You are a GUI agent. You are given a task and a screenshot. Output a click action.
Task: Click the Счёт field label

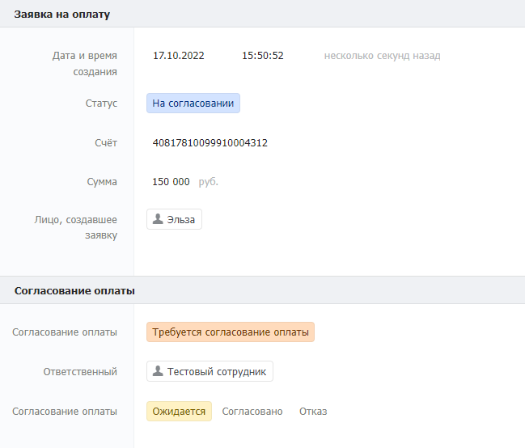(106, 143)
